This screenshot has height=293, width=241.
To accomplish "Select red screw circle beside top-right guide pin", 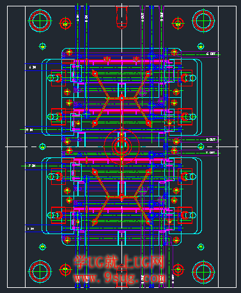I will 178,24.
